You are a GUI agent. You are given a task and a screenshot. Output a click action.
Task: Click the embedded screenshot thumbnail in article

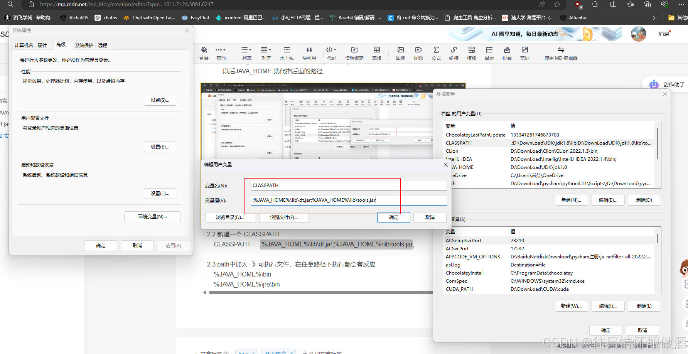tap(333, 121)
